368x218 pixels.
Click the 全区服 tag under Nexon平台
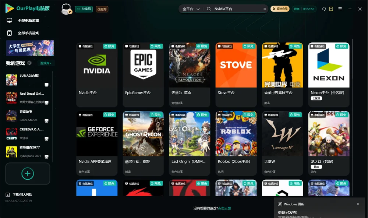click(316, 98)
